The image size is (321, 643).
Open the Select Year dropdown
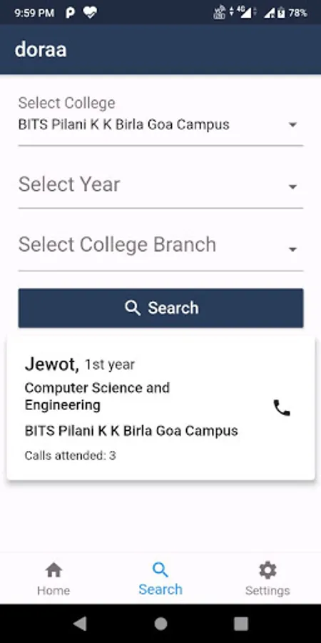(x=160, y=185)
